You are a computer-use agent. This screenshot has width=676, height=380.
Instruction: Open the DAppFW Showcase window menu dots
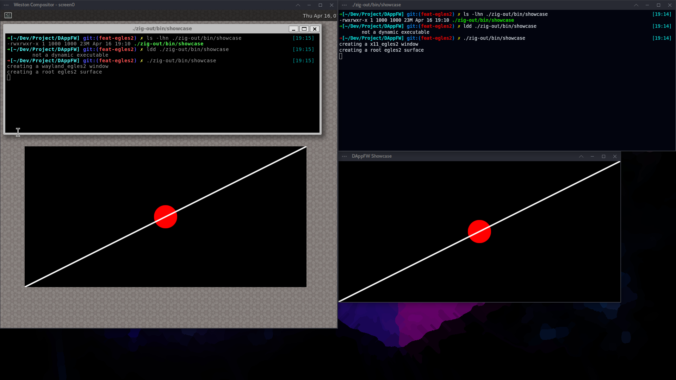pos(345,156)
